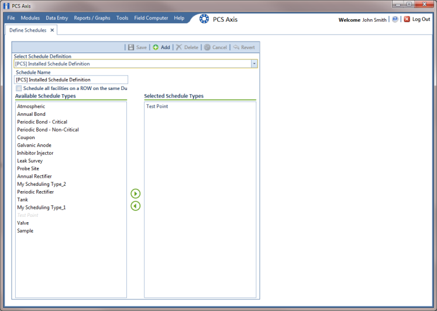Click in the Schedule Name field
Viewport: 437px width, 311px height.
pos(71,80)
